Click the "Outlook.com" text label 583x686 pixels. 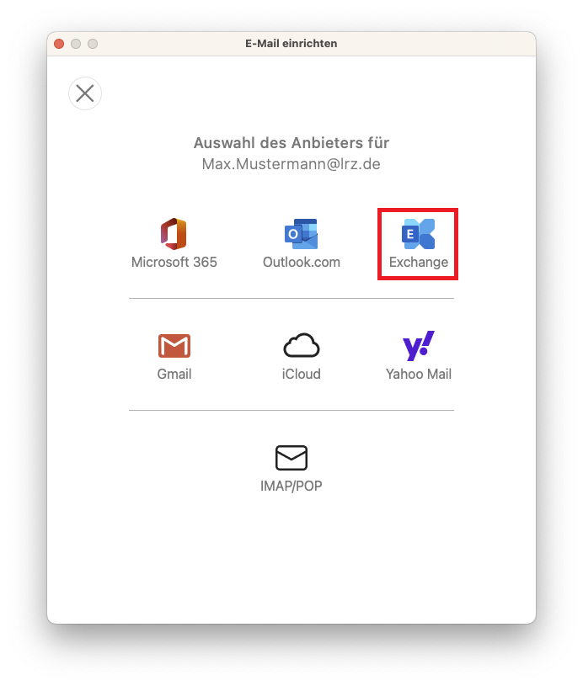pos(302,262)
